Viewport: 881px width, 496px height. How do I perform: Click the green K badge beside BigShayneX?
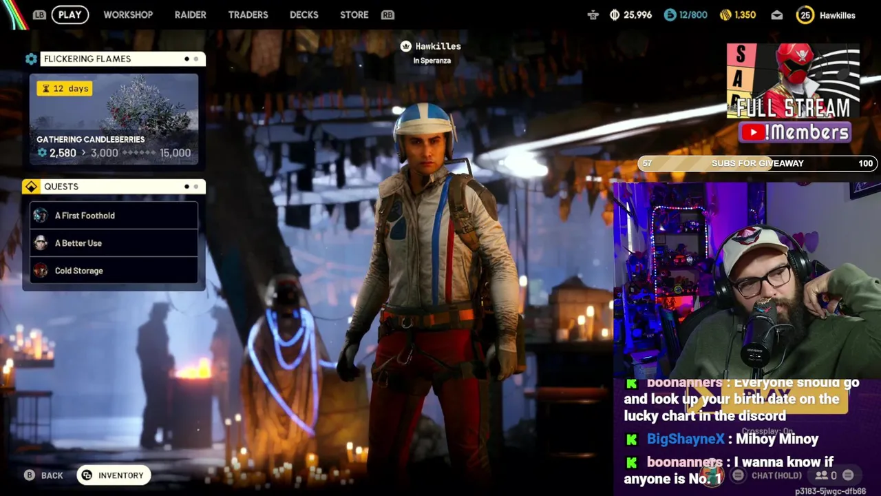click(x=631, y=440)
